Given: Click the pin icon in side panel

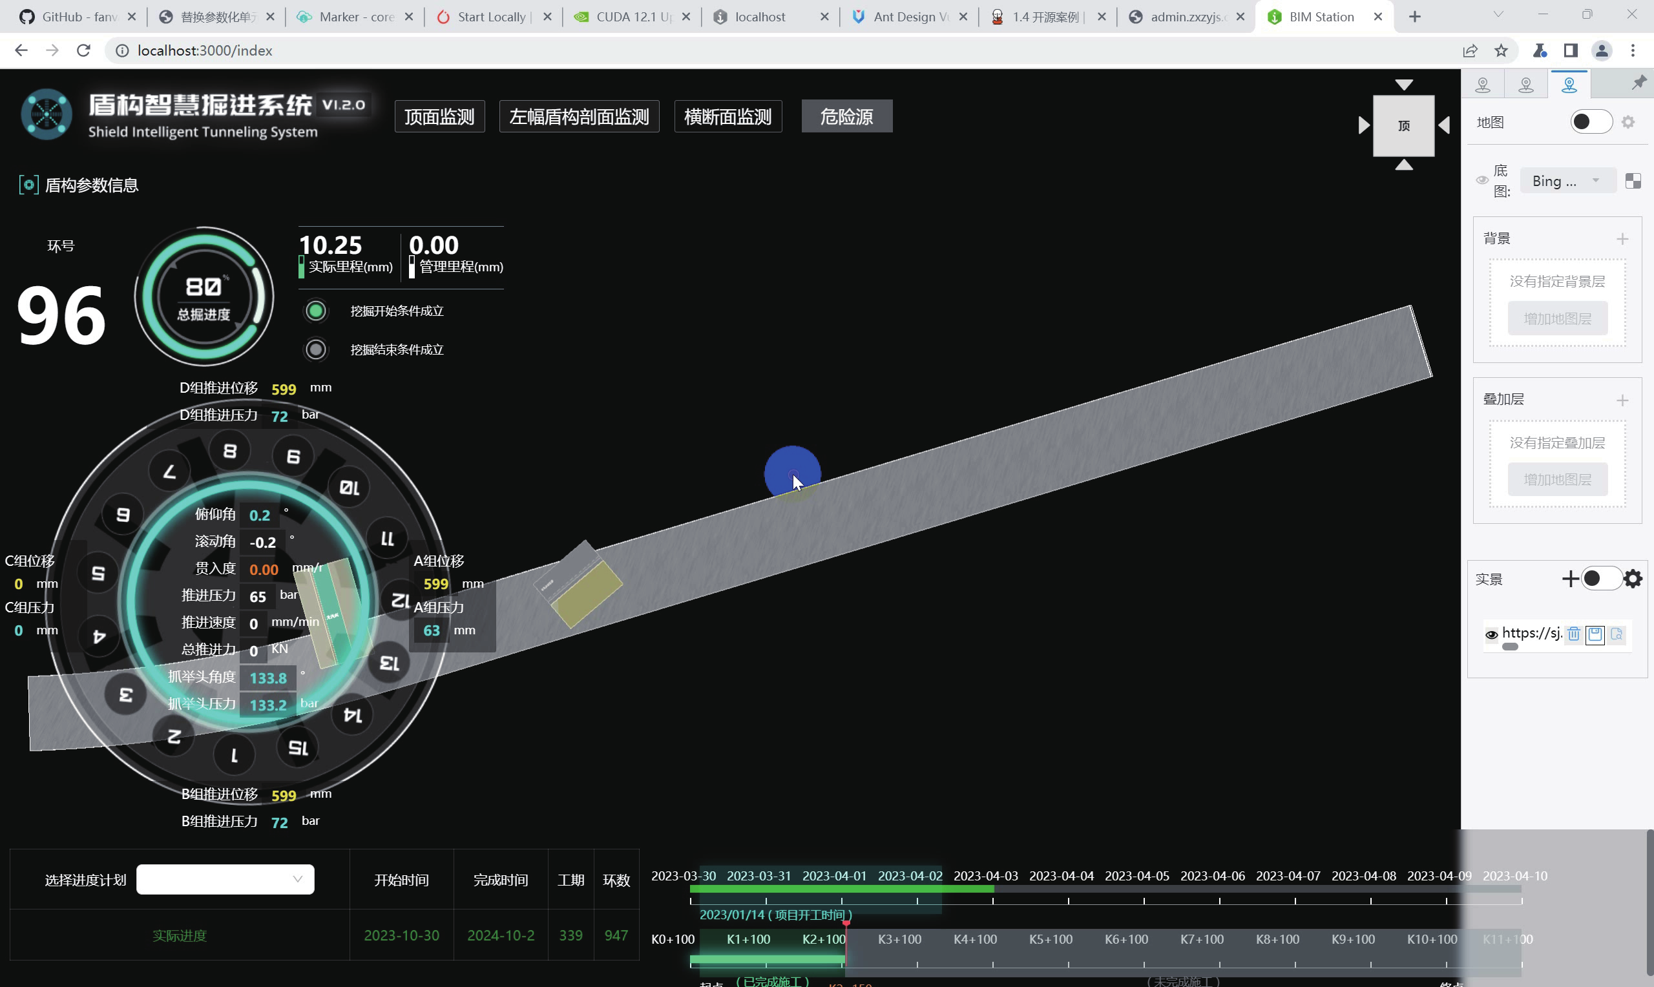Looking at the screenshot, I should click(x=1638, y=83).
